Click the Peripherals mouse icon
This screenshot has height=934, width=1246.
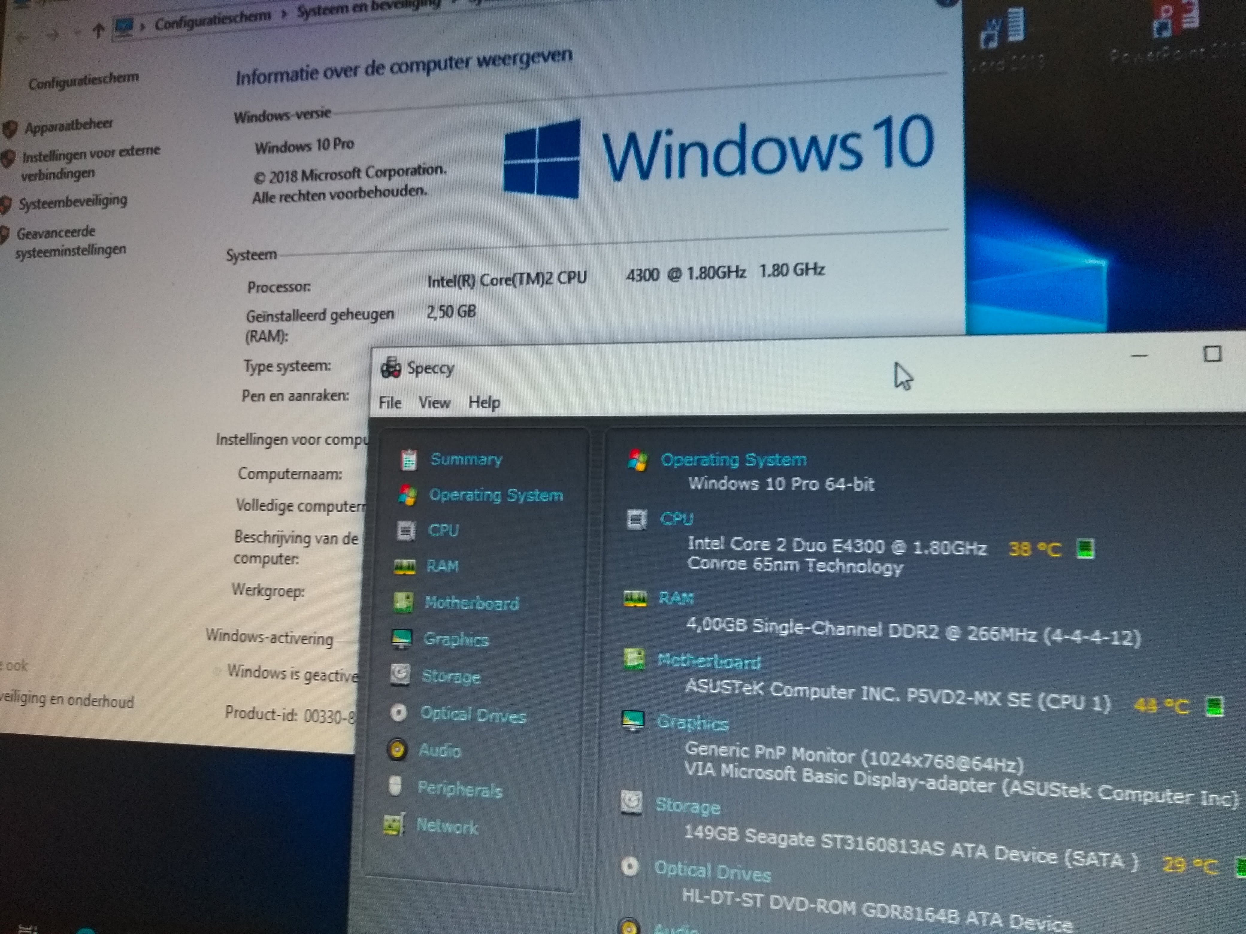tap(395, 786)
